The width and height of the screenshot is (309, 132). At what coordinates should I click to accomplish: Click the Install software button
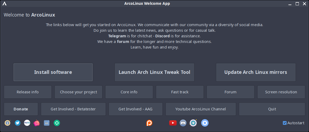[53, 72]
